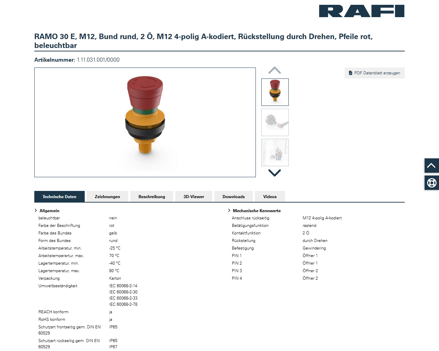Click 'Farbe der Beschriftung' label
439x351 pixels.
(59, 226)
